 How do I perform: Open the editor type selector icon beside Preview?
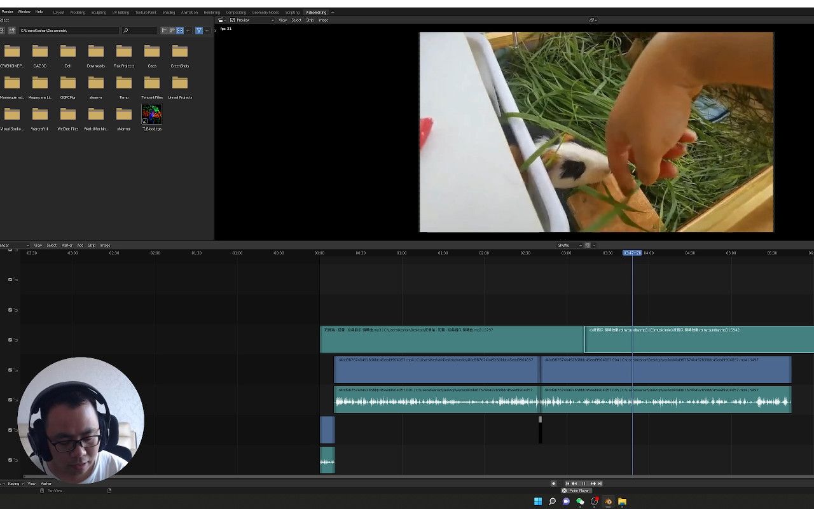(221, 20)
